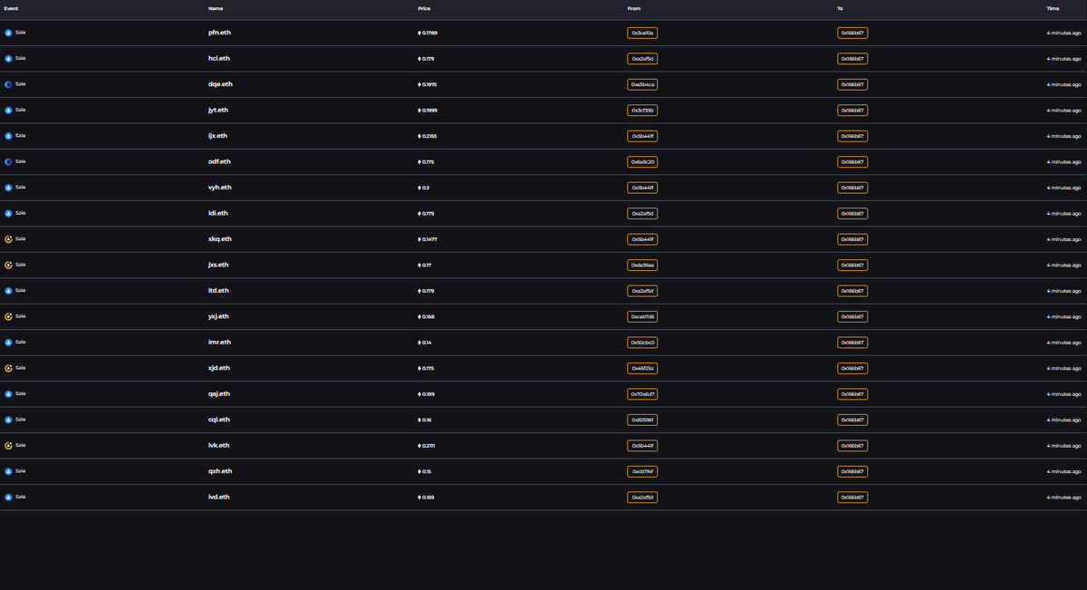Click the 0.1789 price in pfn.eth row
1087x590 pixels.
pyautogui.click(x=429, y=33)
